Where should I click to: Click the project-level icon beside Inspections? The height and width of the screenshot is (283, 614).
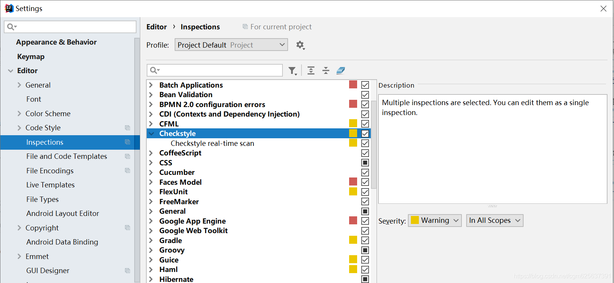click(x=128, y=142)
